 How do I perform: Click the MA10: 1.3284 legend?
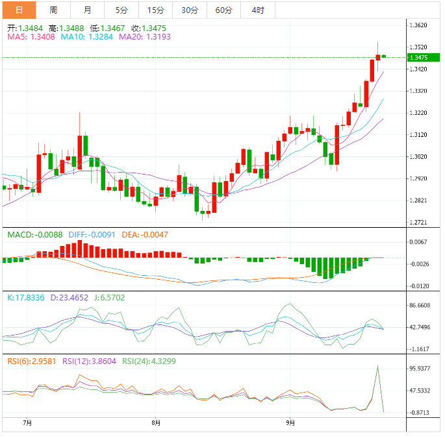tap(87, 37)
